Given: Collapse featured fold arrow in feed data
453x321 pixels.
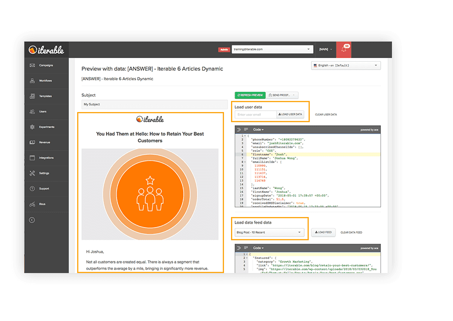Looking at the screenshot, I should (247, 258).
